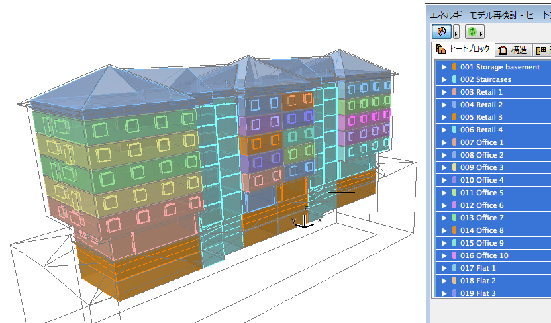The height and width of the screenshot is (323, 551).
Task: Click color swatch of 014 Office 8
Action: pyautogui.click(x=454, y=230)
